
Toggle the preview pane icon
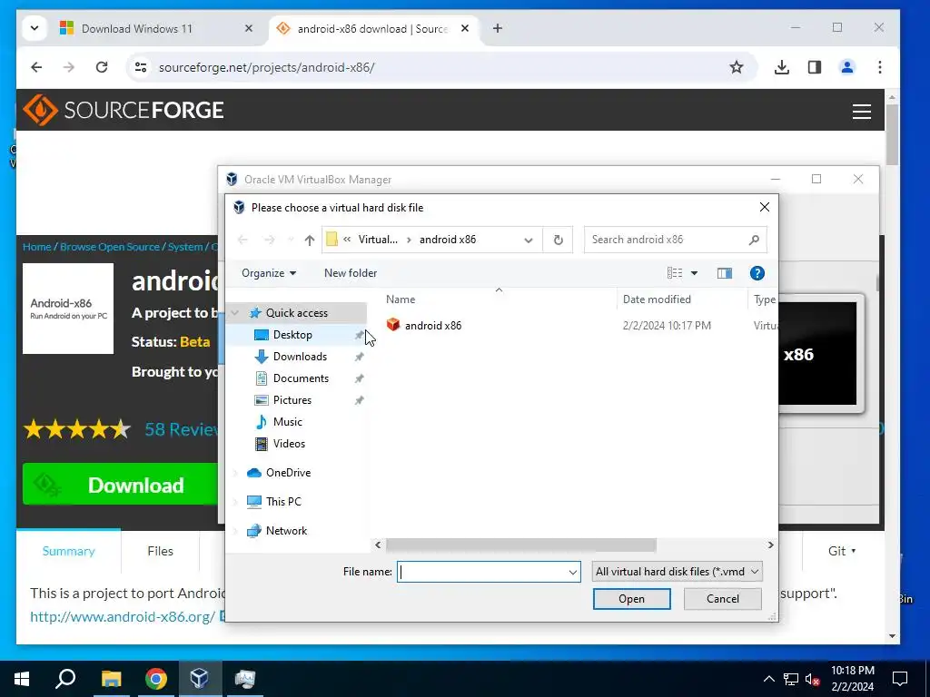point(724,273)
